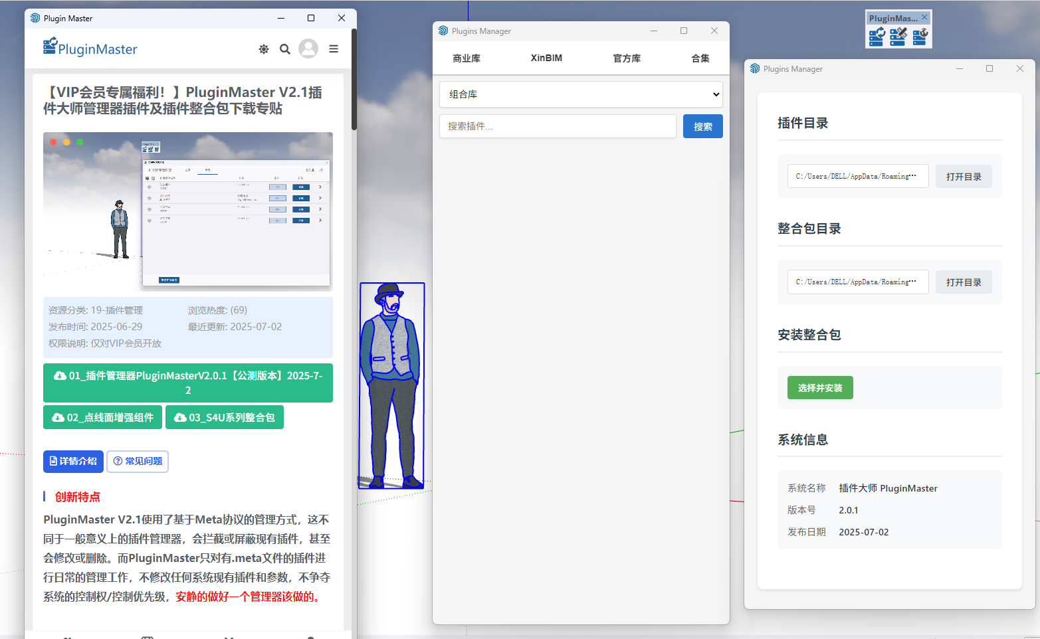
Task: Click the Plugin Master page scrollbar
Action: coord(354,80)
